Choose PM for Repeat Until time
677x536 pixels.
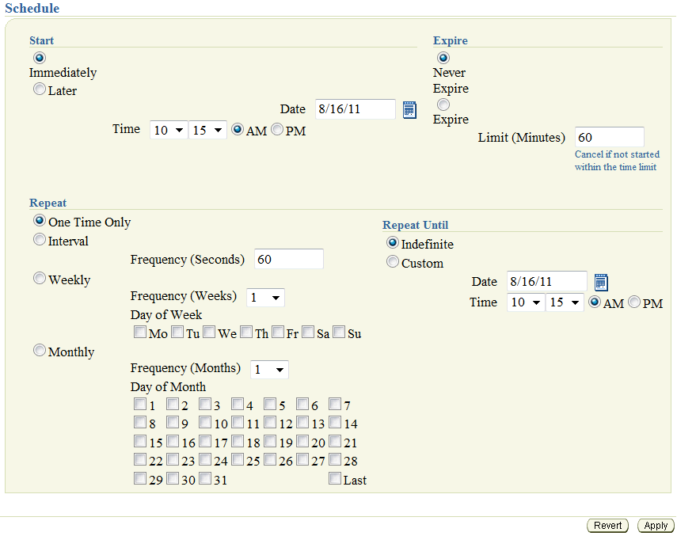coord(633,302)
